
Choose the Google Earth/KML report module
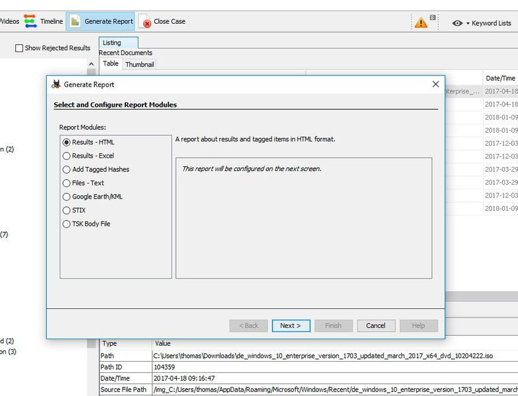(x=66, y=197)
